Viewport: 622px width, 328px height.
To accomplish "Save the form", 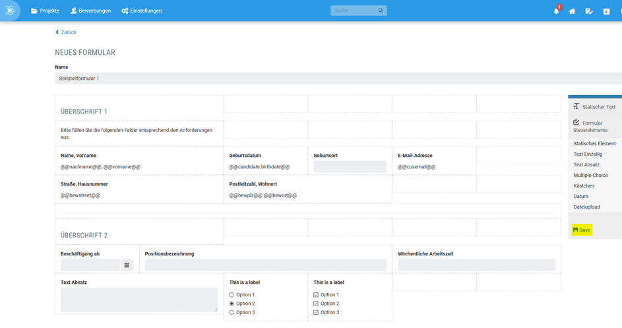I will (582, 230).
